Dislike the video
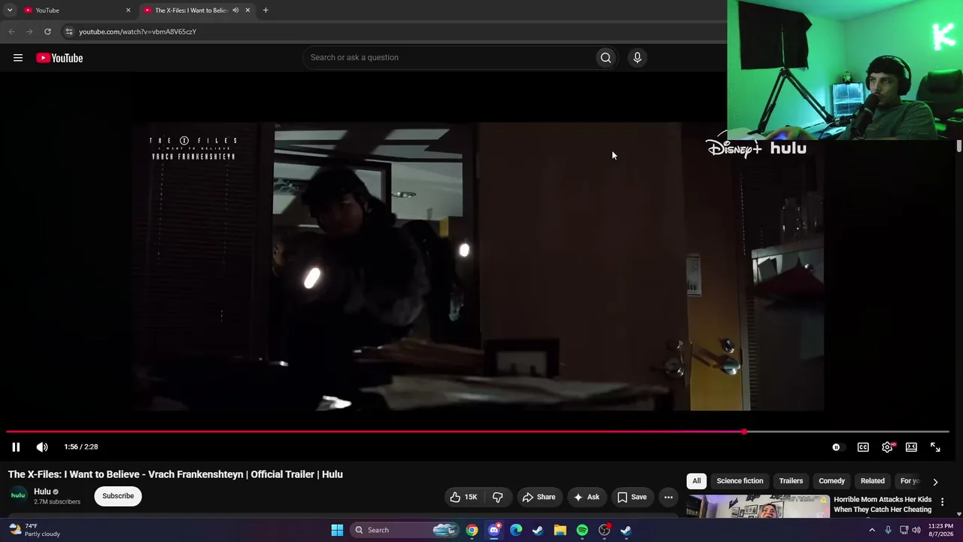 coord(497,497)
